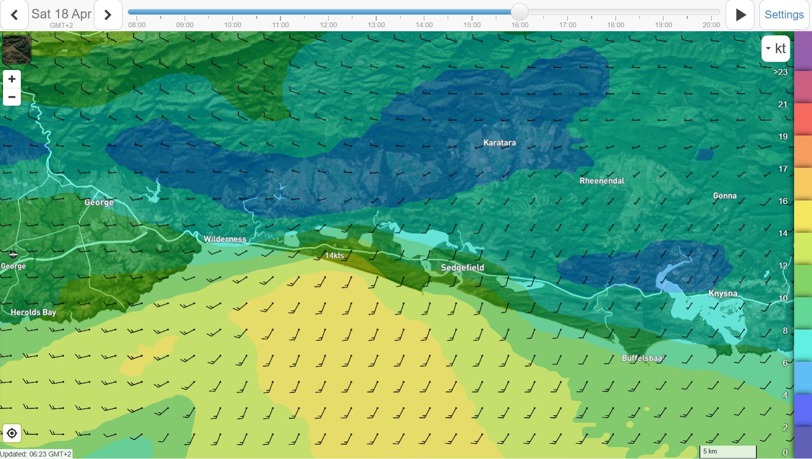
Task: Click the yellow 16 knot legend color
Action: 803,216
